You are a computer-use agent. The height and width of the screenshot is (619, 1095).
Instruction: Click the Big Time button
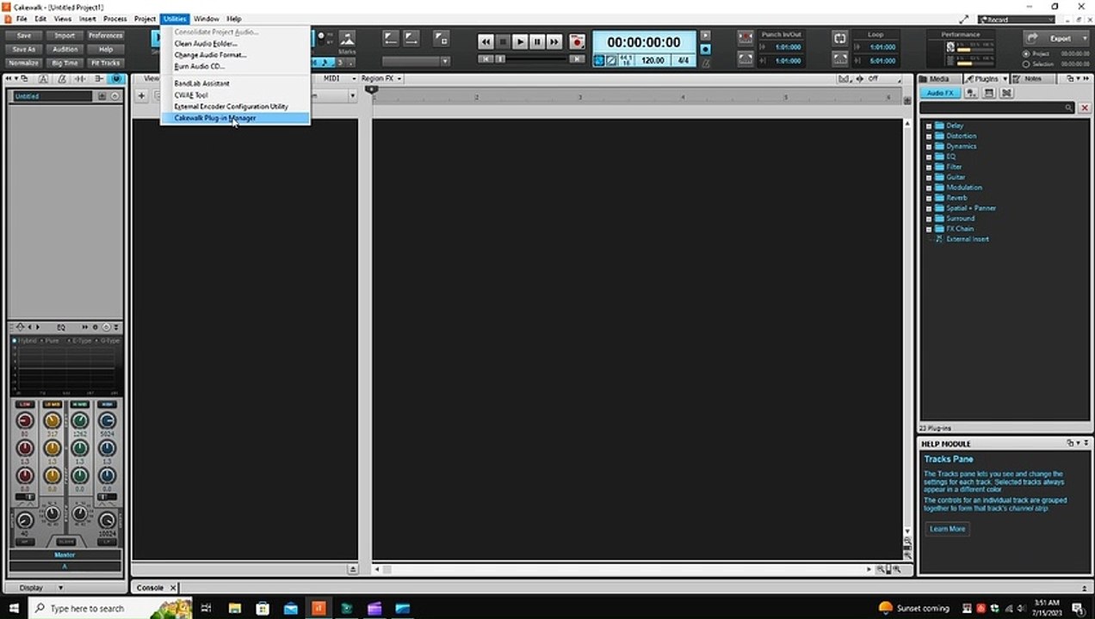click(65, 63)
